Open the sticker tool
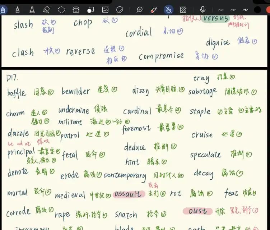 click(x=120, y=10)
